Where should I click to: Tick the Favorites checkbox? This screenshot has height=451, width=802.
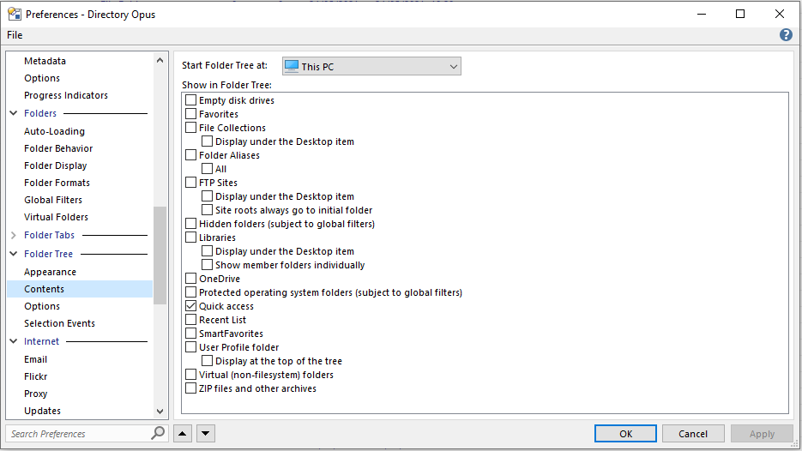click(190, 113)
